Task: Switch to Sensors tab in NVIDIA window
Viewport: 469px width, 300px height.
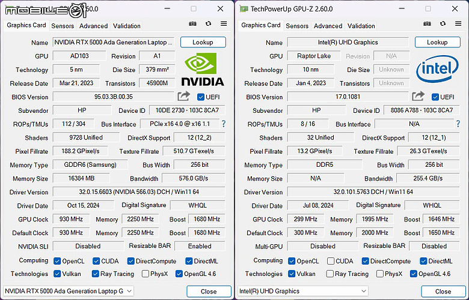Action: coord(63,26)
